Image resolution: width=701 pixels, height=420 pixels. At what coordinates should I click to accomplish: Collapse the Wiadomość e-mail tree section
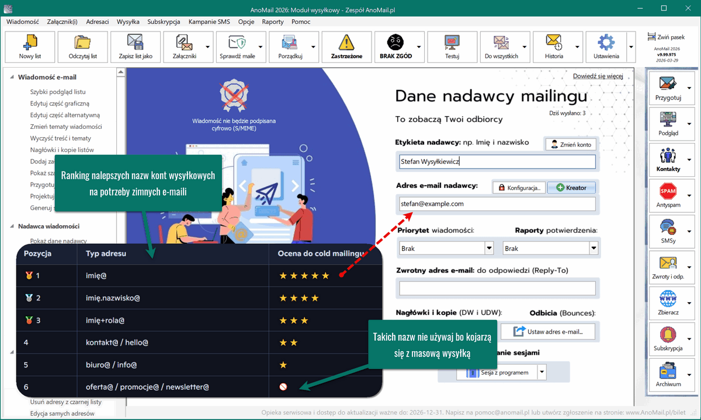pyautogui.click(x=12, y=77)
